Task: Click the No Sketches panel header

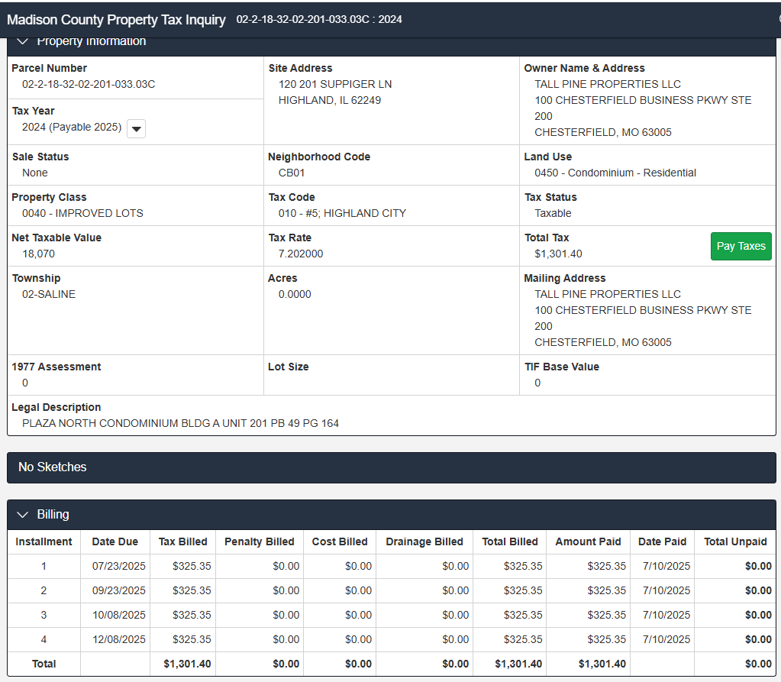Action: tap(53, 467)
